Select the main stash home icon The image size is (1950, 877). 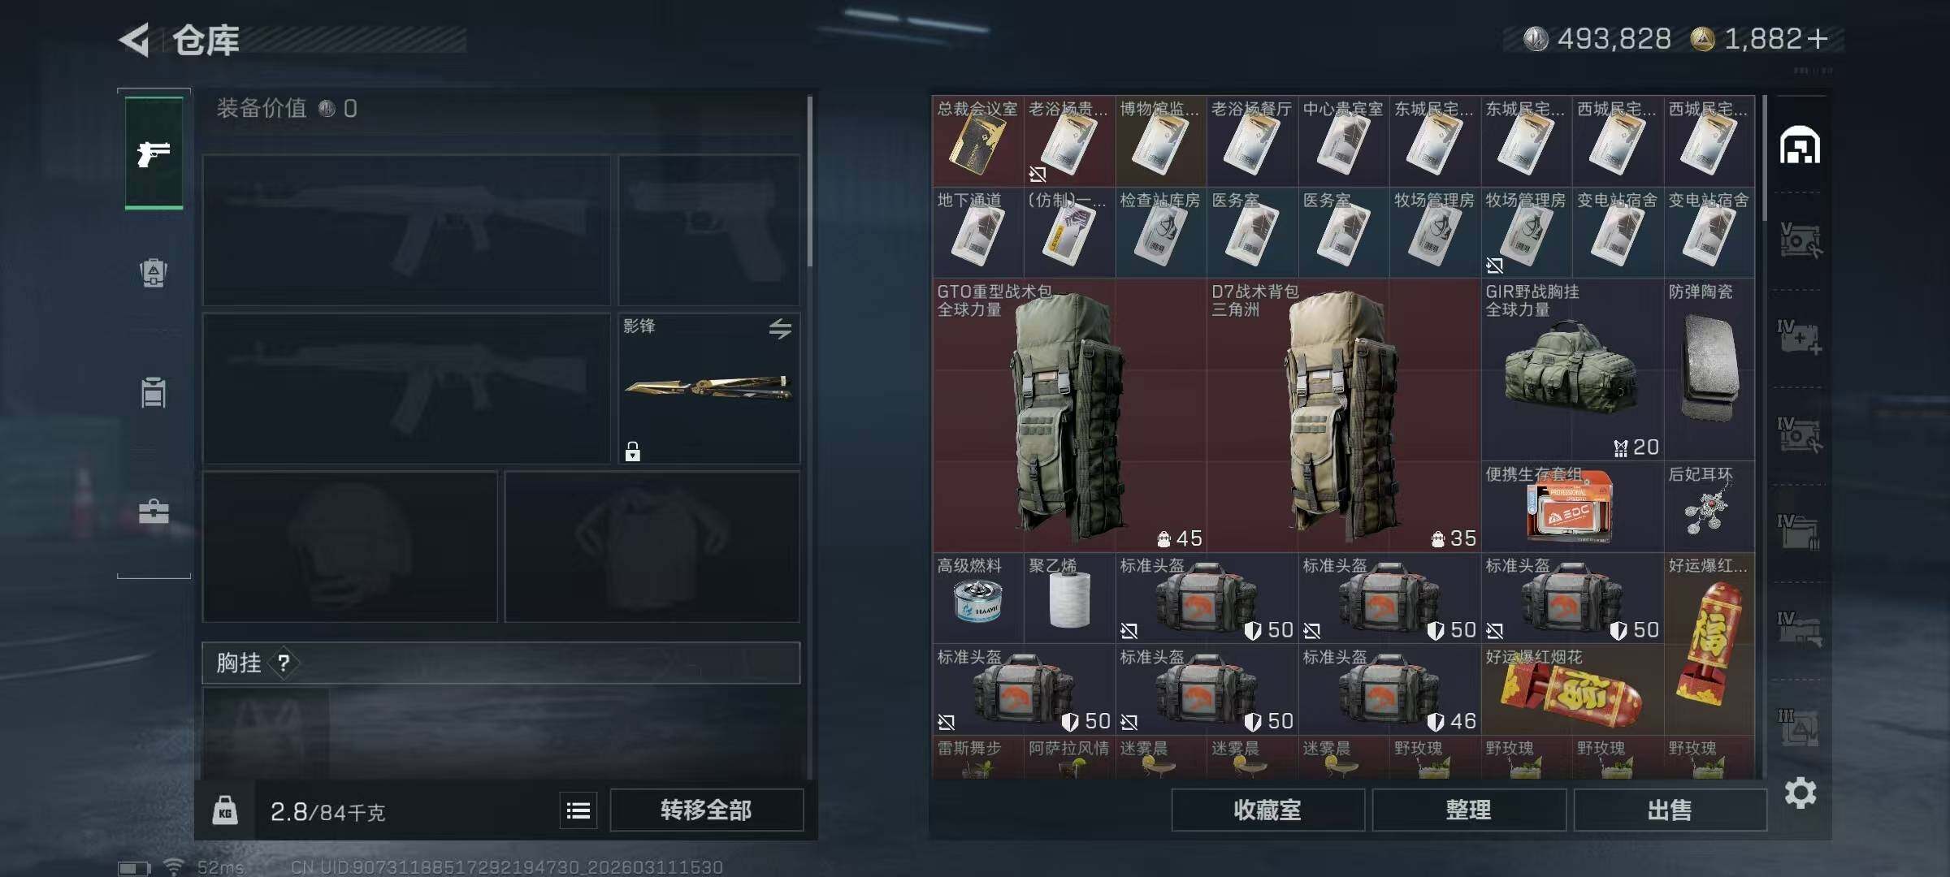tap(1800, 145)
